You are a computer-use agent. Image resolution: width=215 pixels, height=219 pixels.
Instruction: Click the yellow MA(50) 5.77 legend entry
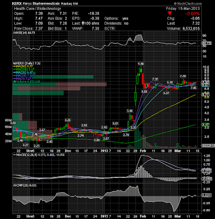click(23, 66)
